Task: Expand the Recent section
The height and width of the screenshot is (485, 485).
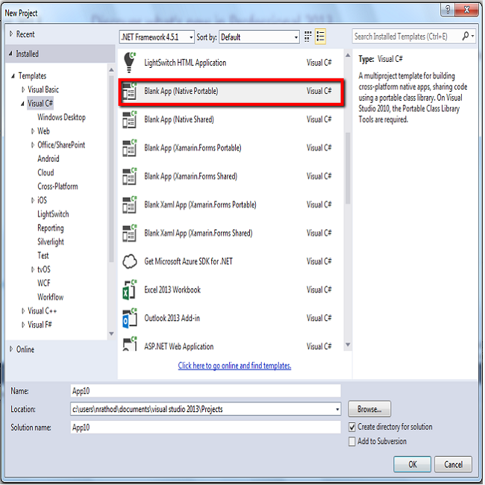Action: tap(11, 34)
